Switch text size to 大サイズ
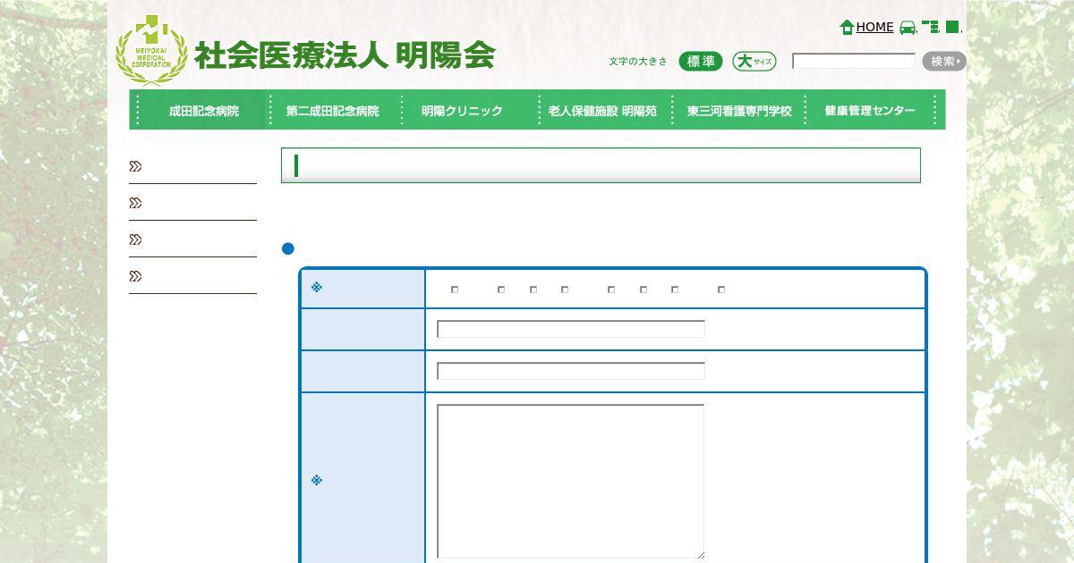Image resolution: width=1074 pixels, height=563 pixels. point(754,61)
